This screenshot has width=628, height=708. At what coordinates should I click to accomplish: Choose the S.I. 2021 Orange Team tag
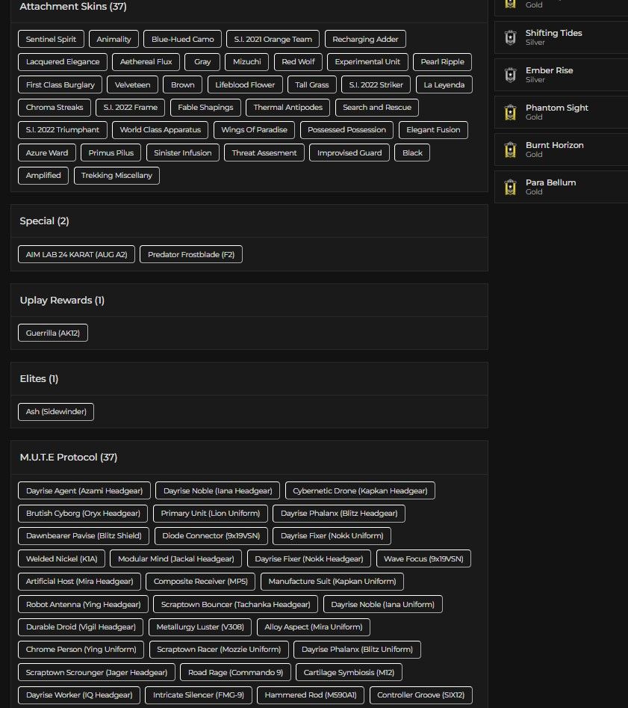coord(273,40)
